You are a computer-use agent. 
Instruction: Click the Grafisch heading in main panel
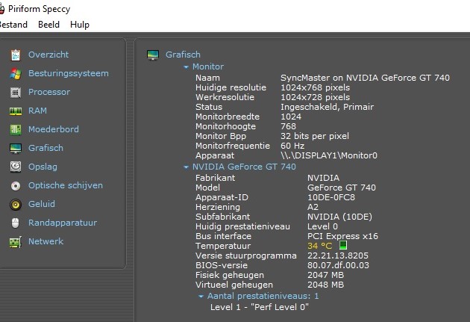click(183, 55)
